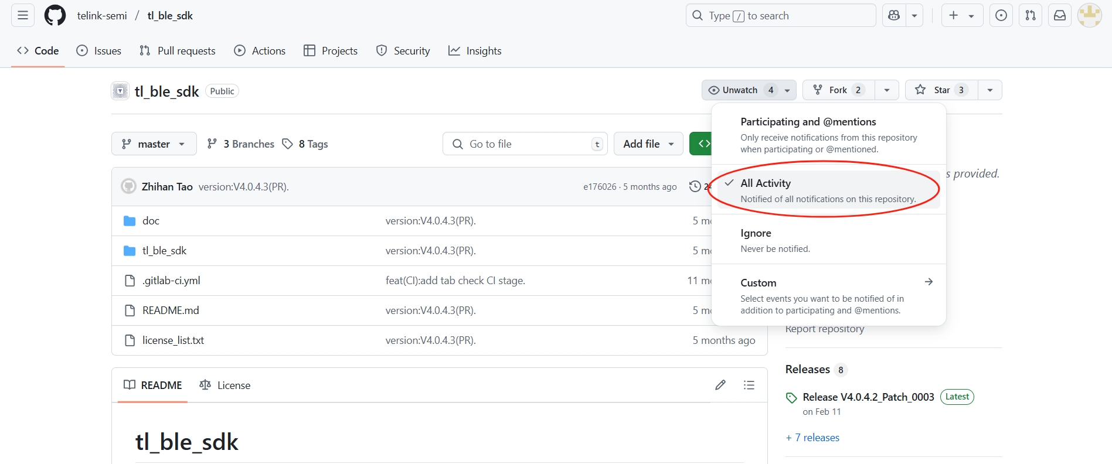Edit README via pencil icon

(x=720, y=385)
